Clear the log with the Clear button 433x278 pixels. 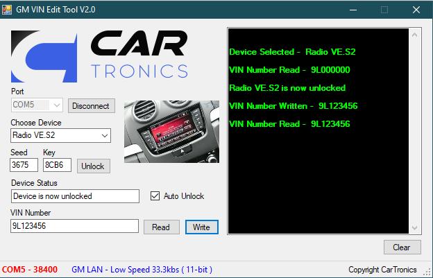click(402, 247)
